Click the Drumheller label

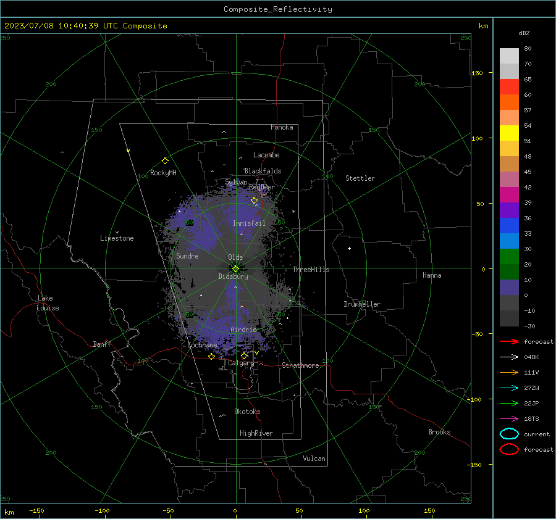pyautogui.click(x=362, y=304)
